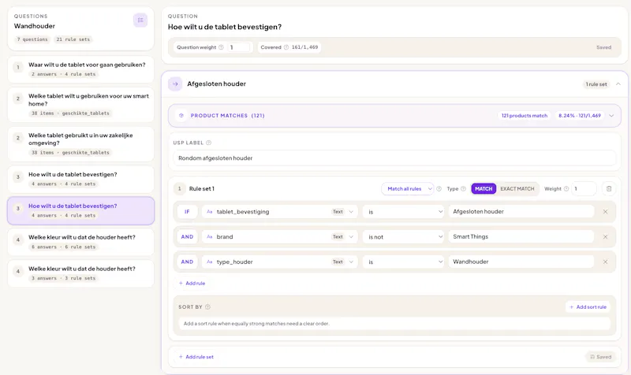The image size is (631, 375).
Task: Click the Rule set 1 label
Action: (x=202, y=189)
